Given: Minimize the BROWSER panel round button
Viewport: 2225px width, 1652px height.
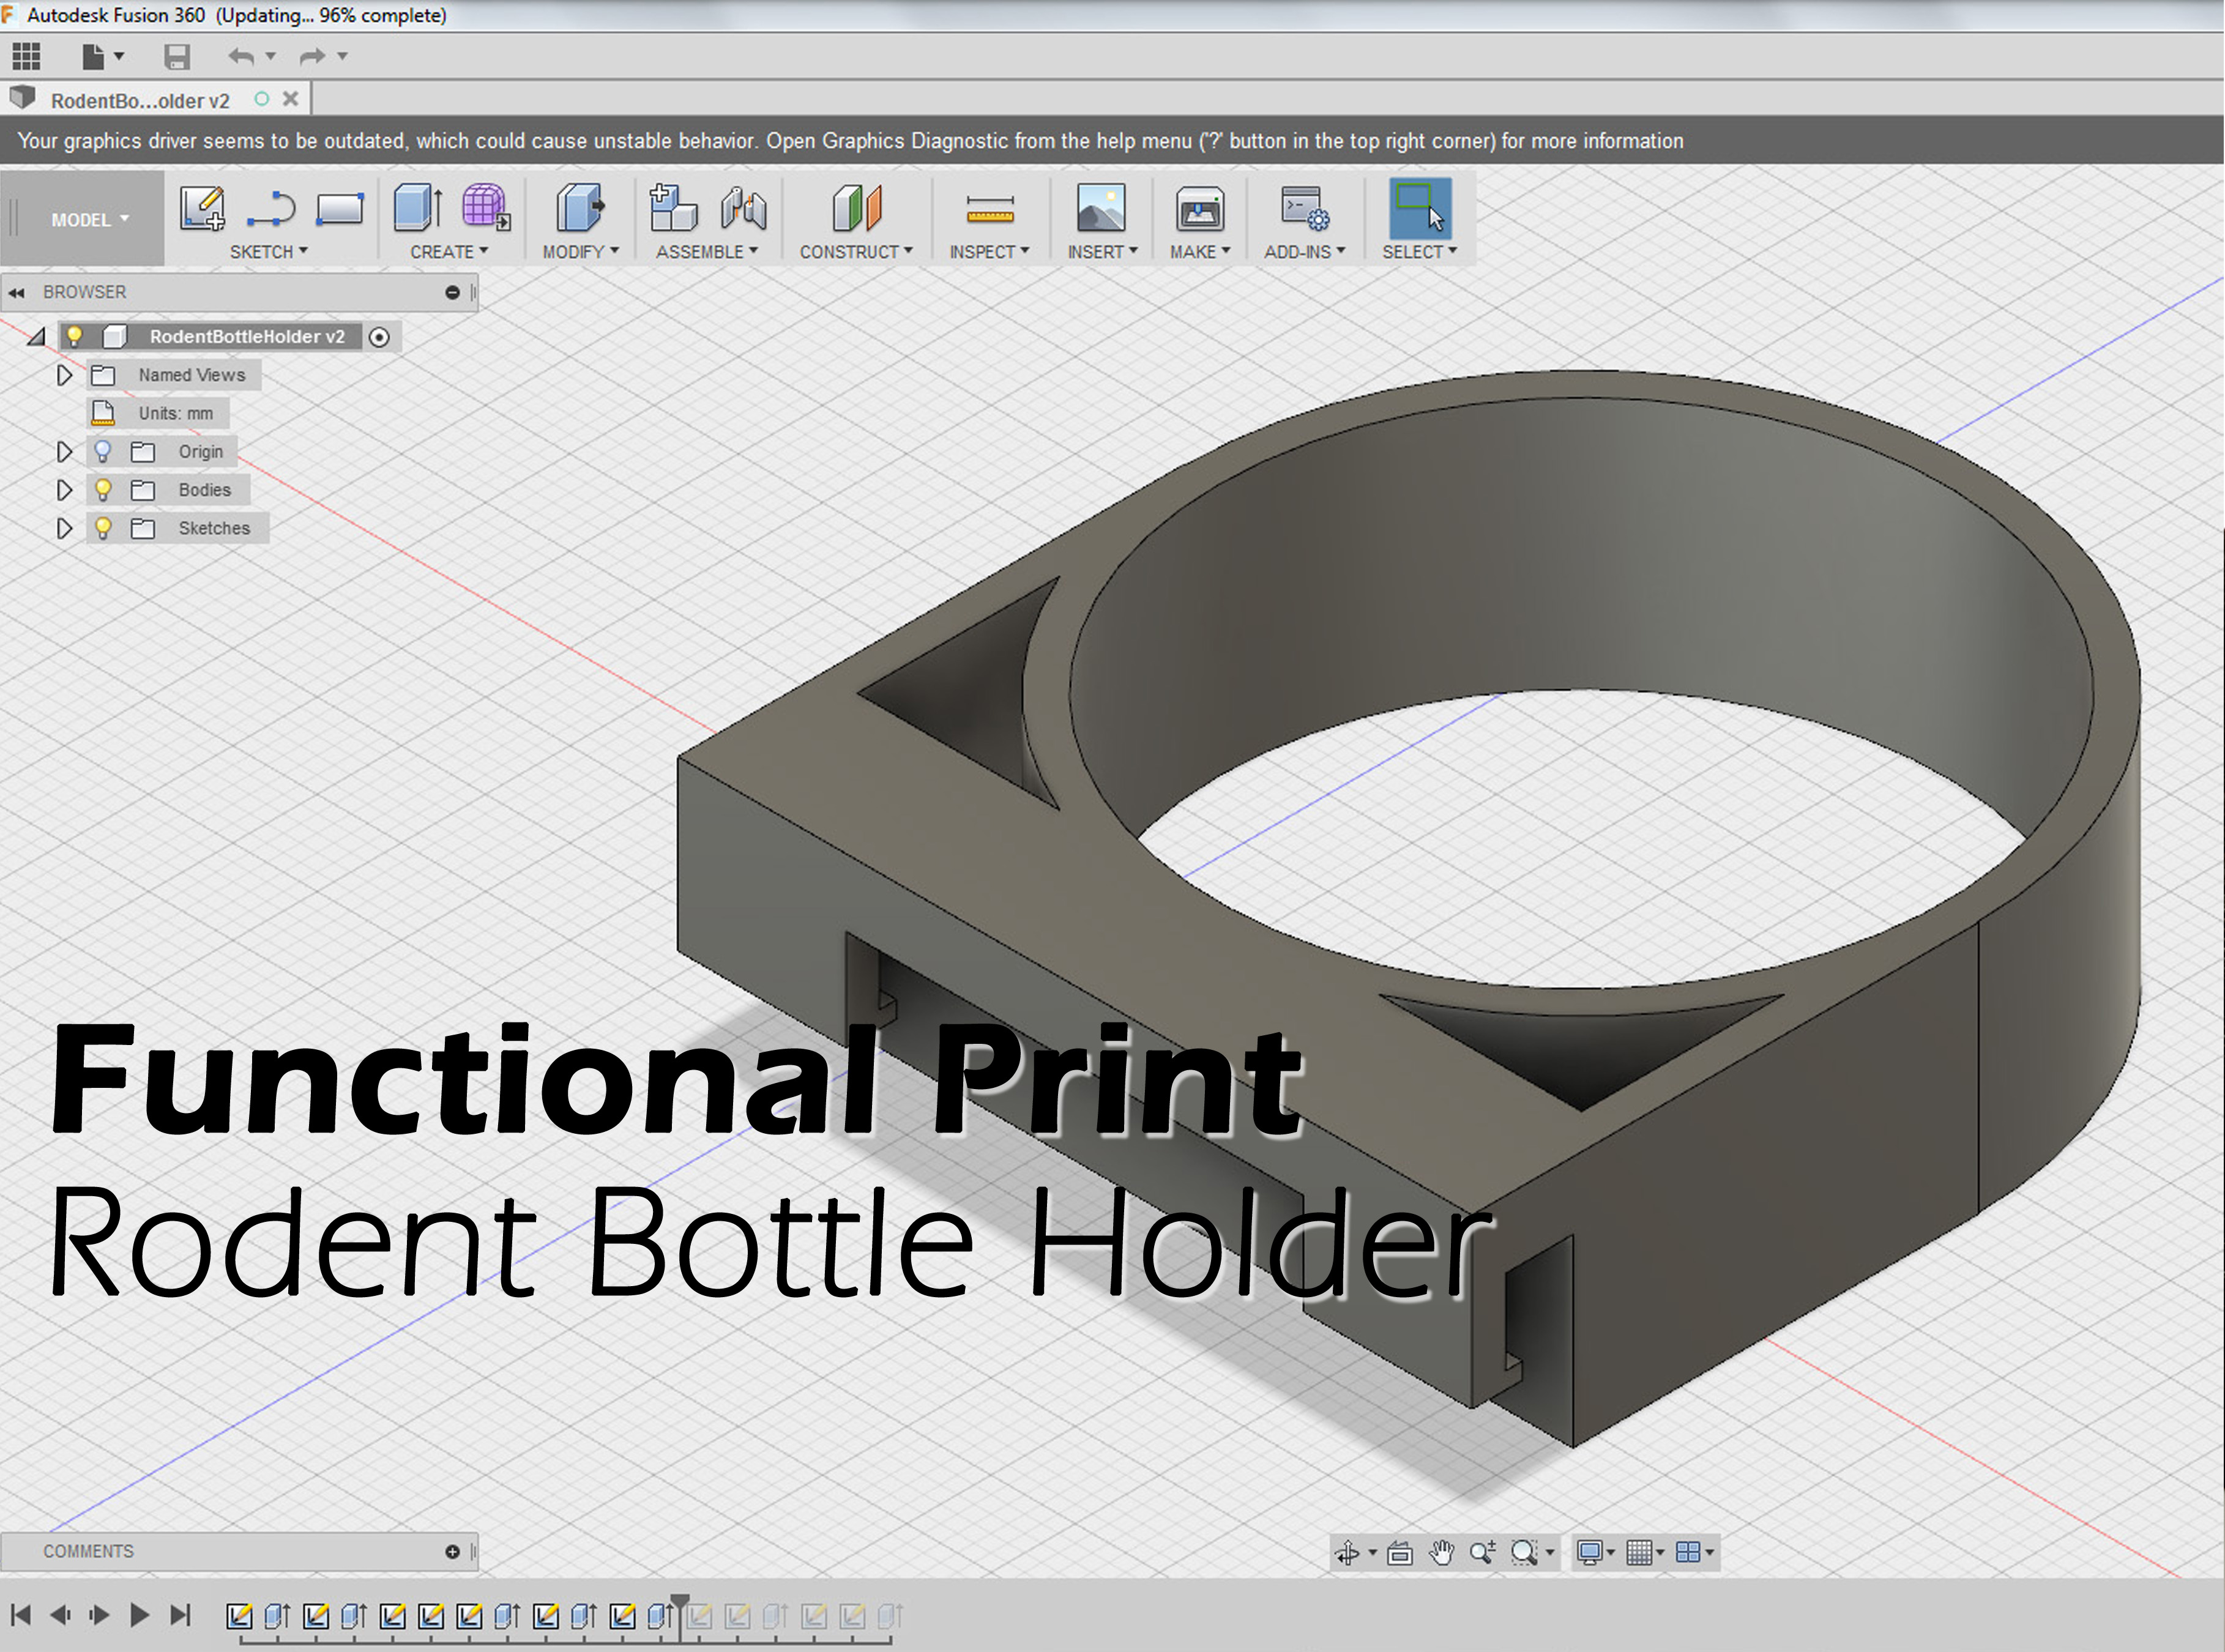Looking at the screenshot, I should (452, 292).
